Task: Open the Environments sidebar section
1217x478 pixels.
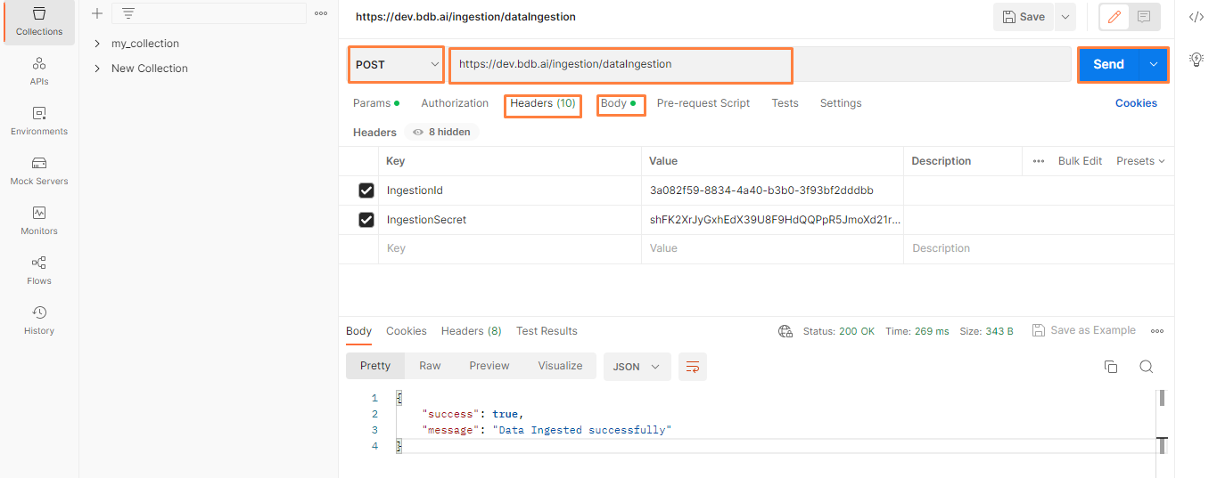Action: 38,121
